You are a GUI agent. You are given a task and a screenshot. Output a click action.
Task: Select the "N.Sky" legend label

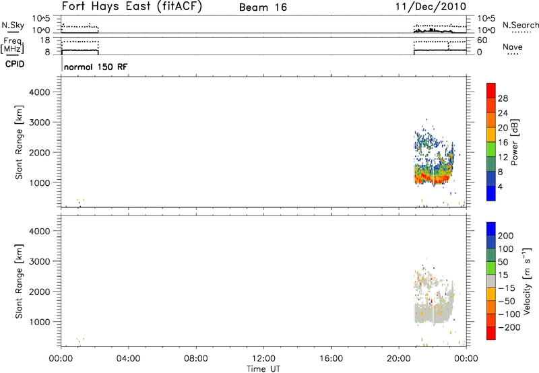pos(13,25)
